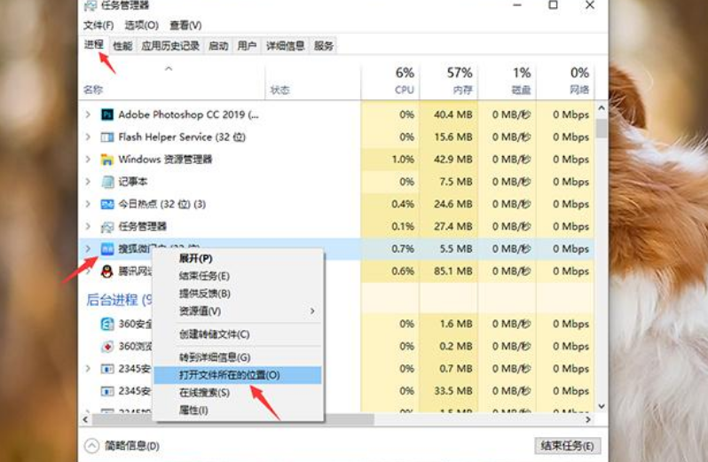
Task: Switch to the 详细信息 tab
Action: [x=285, y=45]
